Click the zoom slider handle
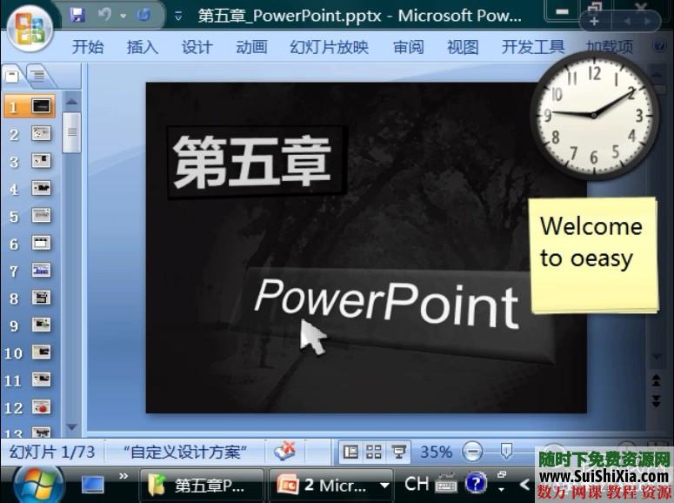This screenshot has height=503, width=674. 506,451
